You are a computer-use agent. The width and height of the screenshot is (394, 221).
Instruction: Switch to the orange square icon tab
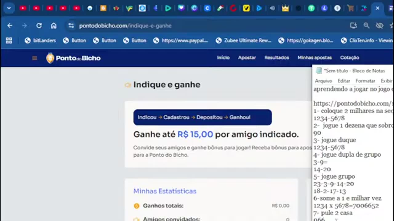tap(103, 8)
